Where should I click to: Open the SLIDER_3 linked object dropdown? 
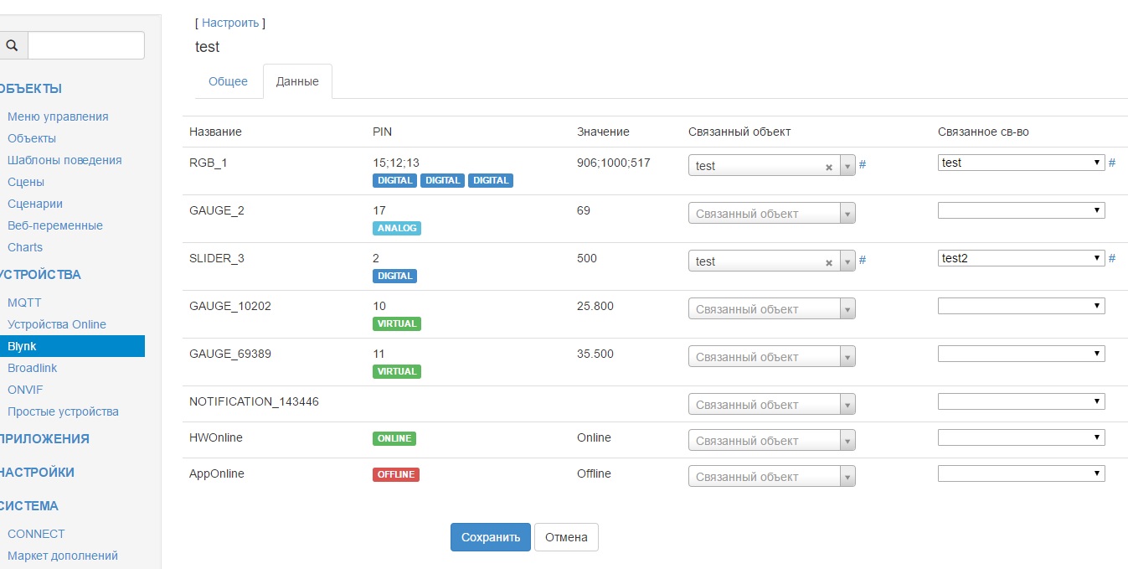[x=772, y=261]
